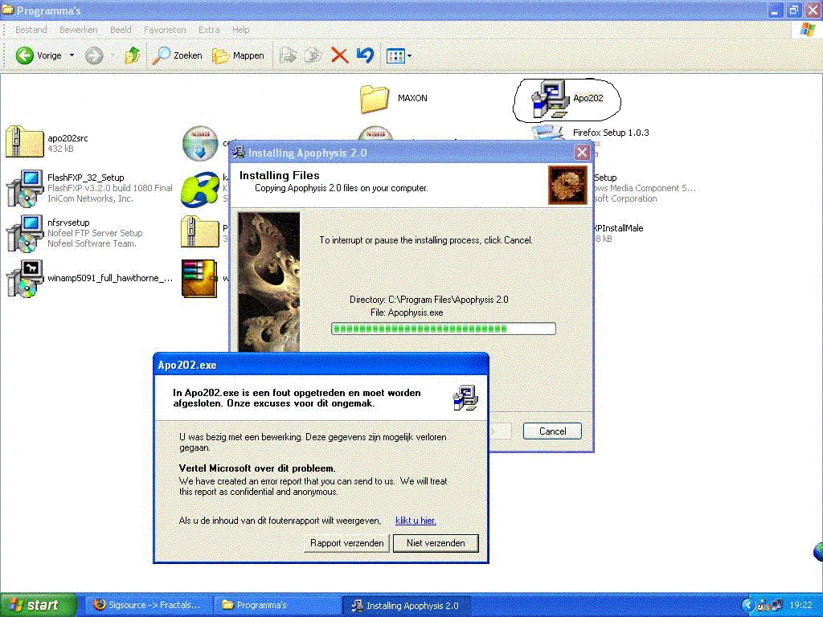Image resolution: width=823 pixels, height=617 pixels.
Task: Click the Installing Apophysis title bar icon
Action: click(x=239, y=153)
